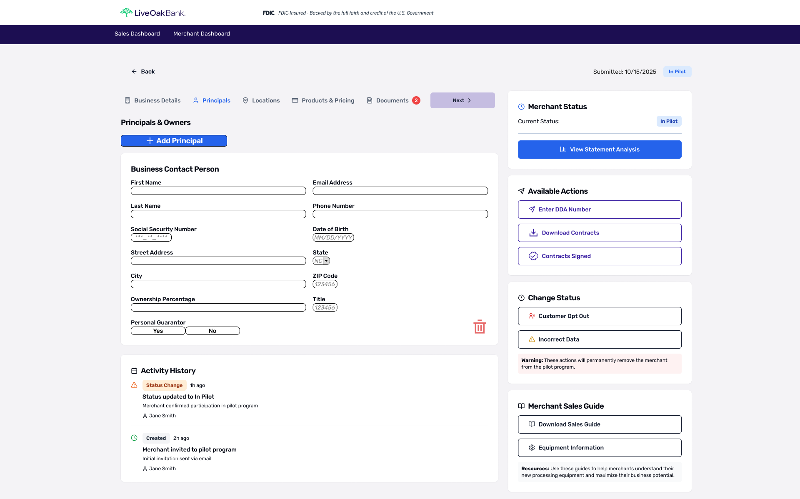800x499 pixels.
Task: Switch to the Locations tab
Action: [261, 100]
